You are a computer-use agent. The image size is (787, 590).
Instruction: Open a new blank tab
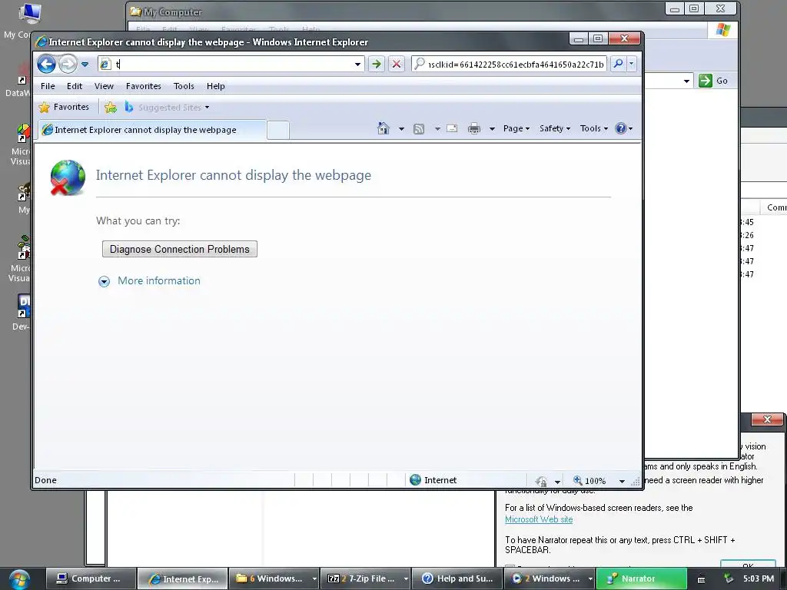coord(278,130)
